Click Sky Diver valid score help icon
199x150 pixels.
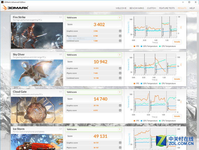pyautogui.click(x=119, y=55)
